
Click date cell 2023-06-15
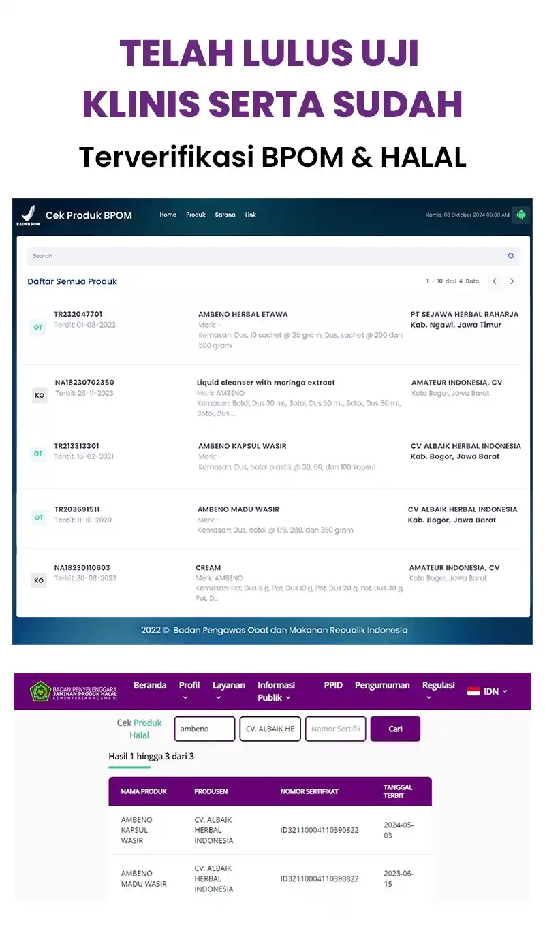[x=399, y=878]
